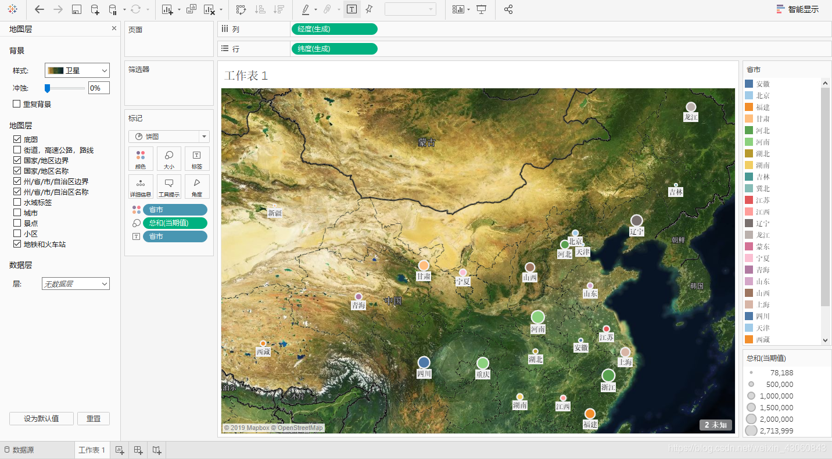Image resolution: width=832 pixels, height=459 pixels.
Task: Duplicate the current worksheet
Action: coord(192,9)
